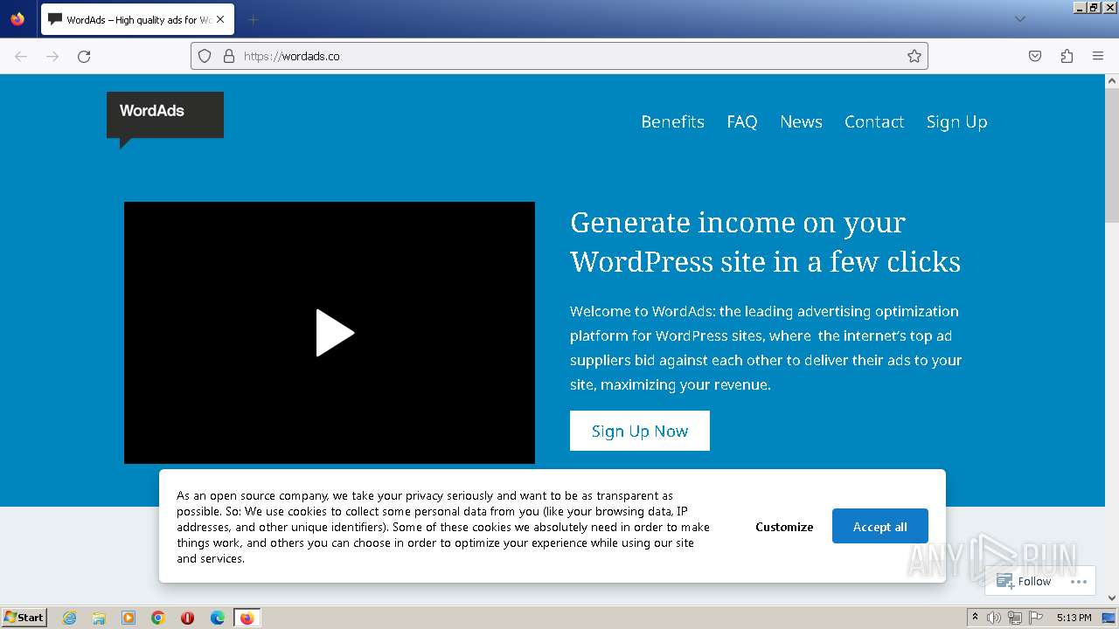The width and height of the screenshot is (1119, 629).
Task: Click the Firefox logo icon in title bar
Action: (x=17, y=18)
